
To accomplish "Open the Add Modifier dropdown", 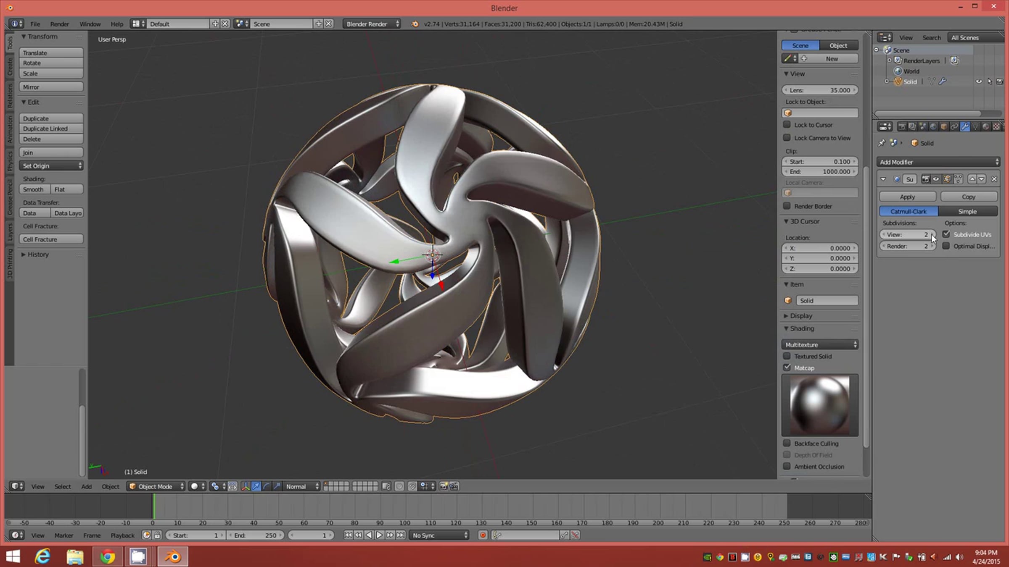I will pyautogui.click(x=938, y=162).
